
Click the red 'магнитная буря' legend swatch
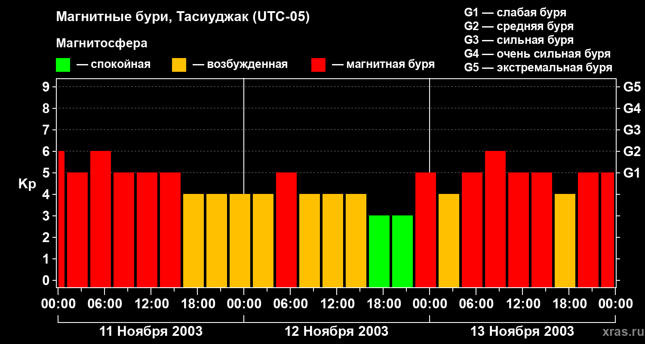[x=318, y=65]
